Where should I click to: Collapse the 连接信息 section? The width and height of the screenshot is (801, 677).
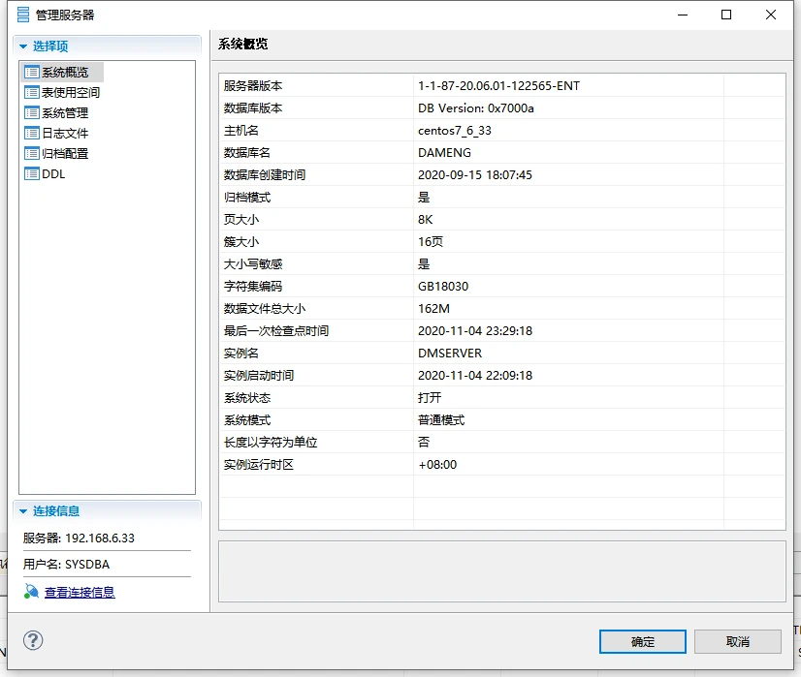22,511
